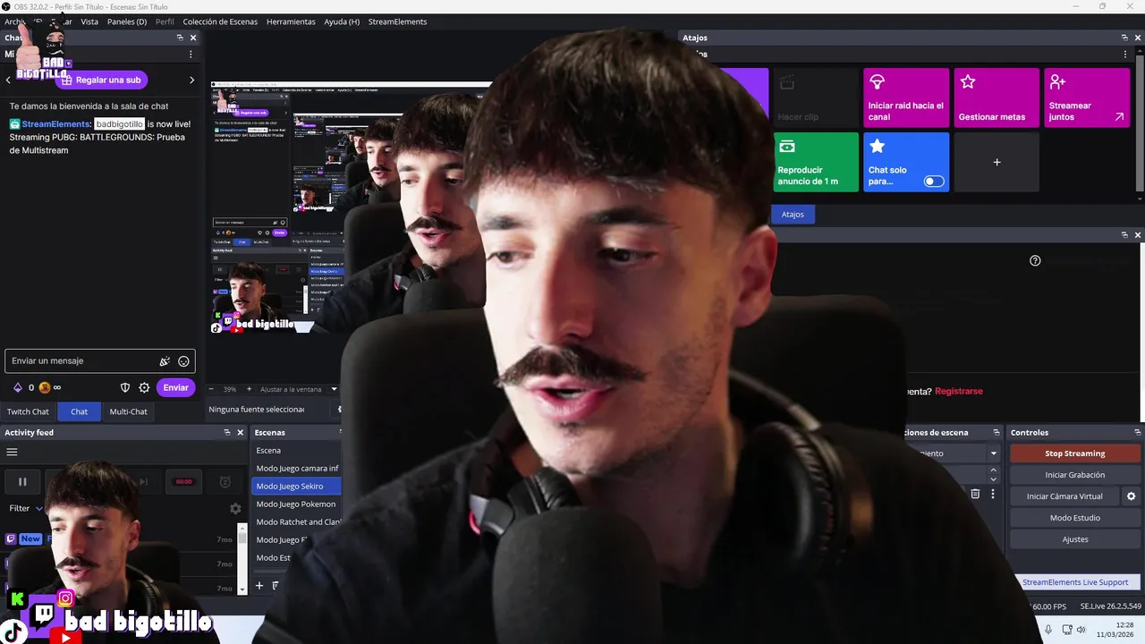The image size is (1145, 644).
Task: Open the Ayuda (H) menu
Action: point(342,21)
